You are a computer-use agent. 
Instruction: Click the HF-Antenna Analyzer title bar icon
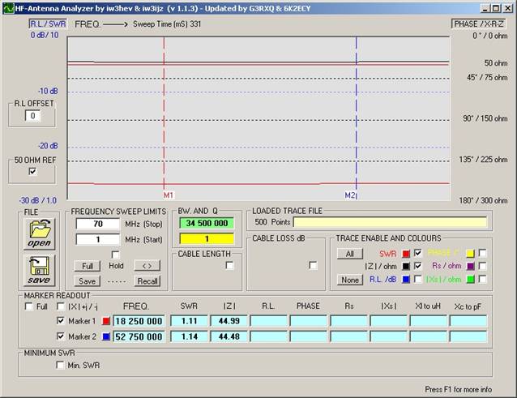coord(7,6)
